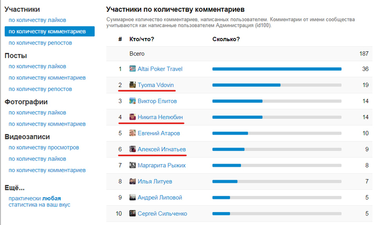Click Виктор Епитов's avatar icon
This screenshot has height=225, width=374.
pos(133,100)
